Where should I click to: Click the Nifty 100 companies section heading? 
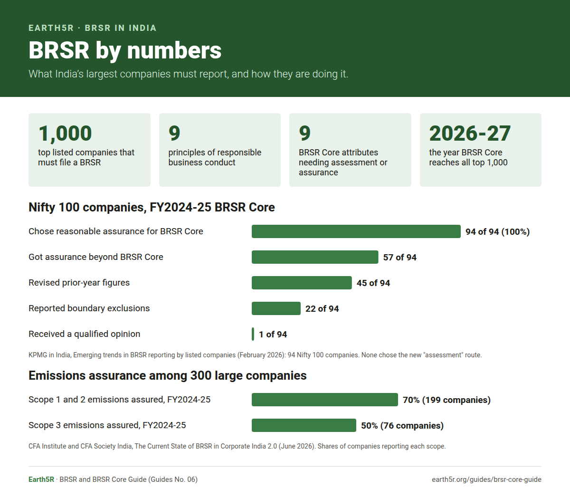(x=152, y=207)
